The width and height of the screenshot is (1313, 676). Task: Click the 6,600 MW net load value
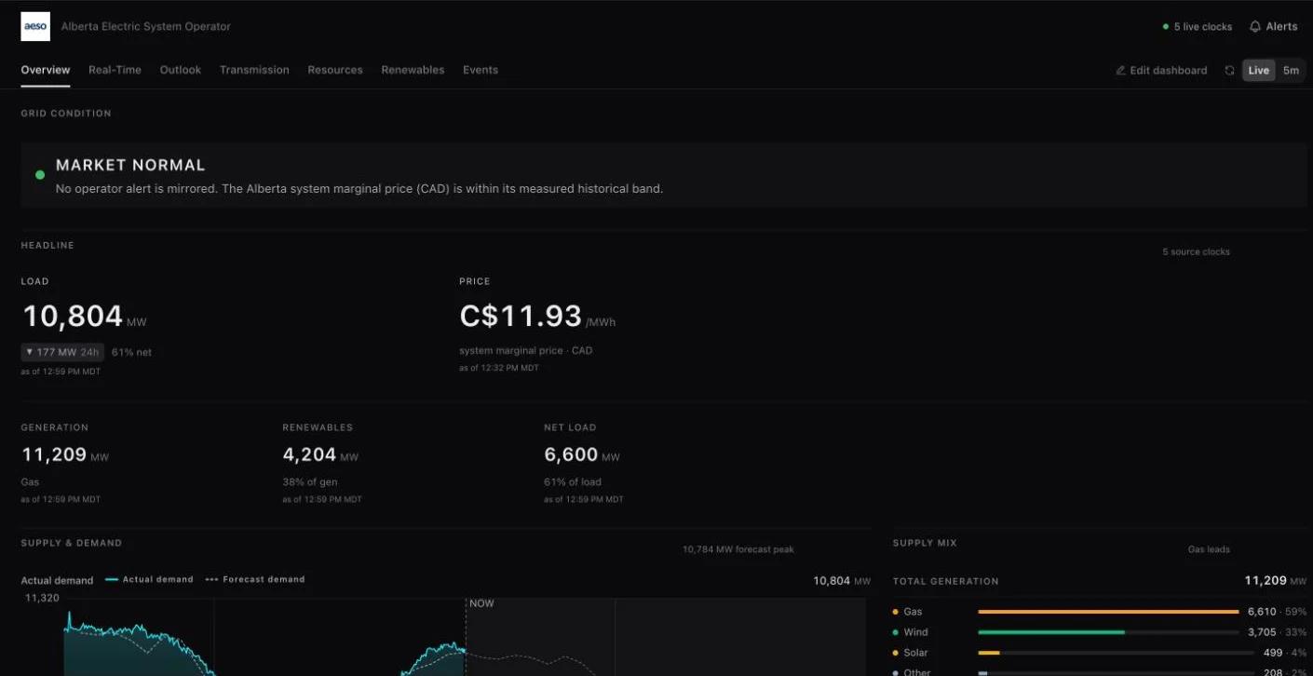tap(571, 454)
